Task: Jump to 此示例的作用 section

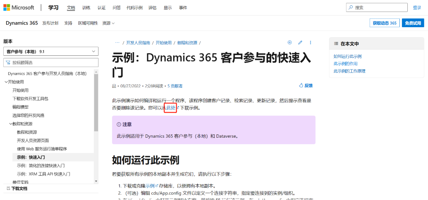Action: [x=345, y=64]
